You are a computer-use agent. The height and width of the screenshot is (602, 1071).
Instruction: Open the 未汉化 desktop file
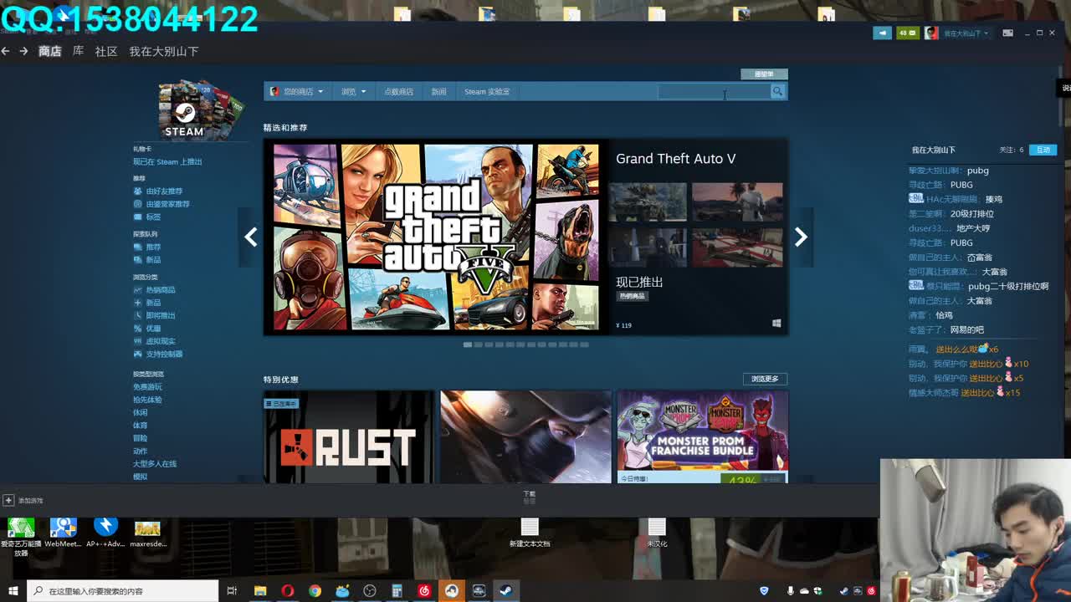[657, 533]
